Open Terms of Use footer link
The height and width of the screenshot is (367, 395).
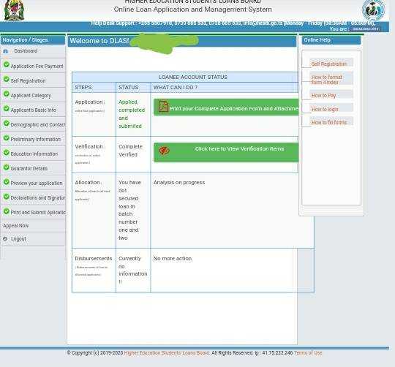coord(308,353)
